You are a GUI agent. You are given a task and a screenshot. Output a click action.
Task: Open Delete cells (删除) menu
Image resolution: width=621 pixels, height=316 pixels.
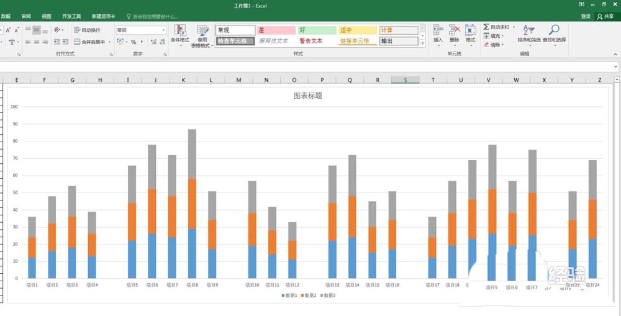(455, 35)
